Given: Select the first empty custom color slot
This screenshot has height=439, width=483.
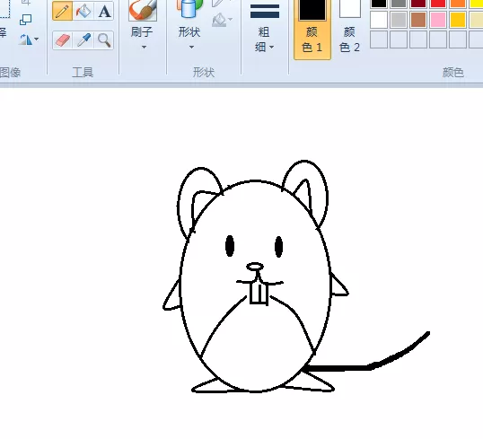Looking at the screenshot, I should [379, 40].
